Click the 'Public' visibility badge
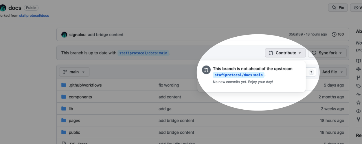The height and width of the screenshot is (144, 362). click(31, 8)
